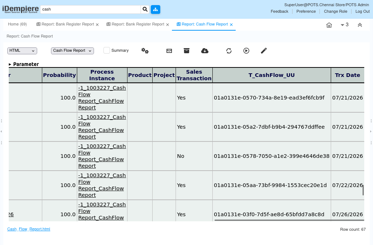Viewport: 373px width, 245px height.
Task: Click the Probability column header
Action: coord(59,75)
